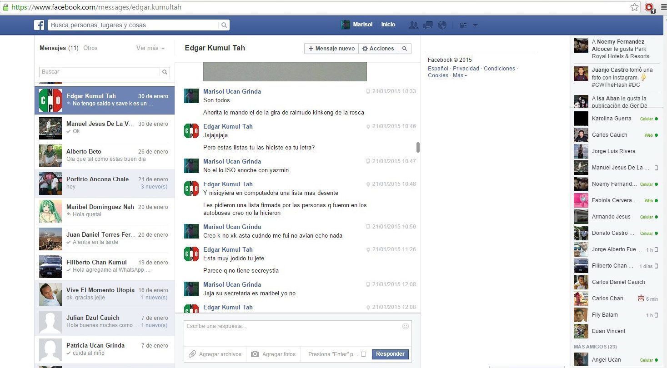Open Filiberto Chan Kumul conversation
The width and height of the screenshot is (667, 368).
pos(105,267)
